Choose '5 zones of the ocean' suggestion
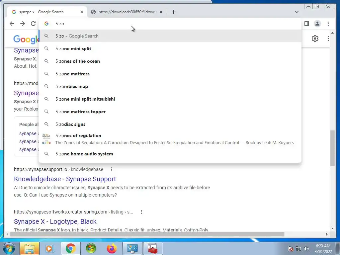 point(170,61)
